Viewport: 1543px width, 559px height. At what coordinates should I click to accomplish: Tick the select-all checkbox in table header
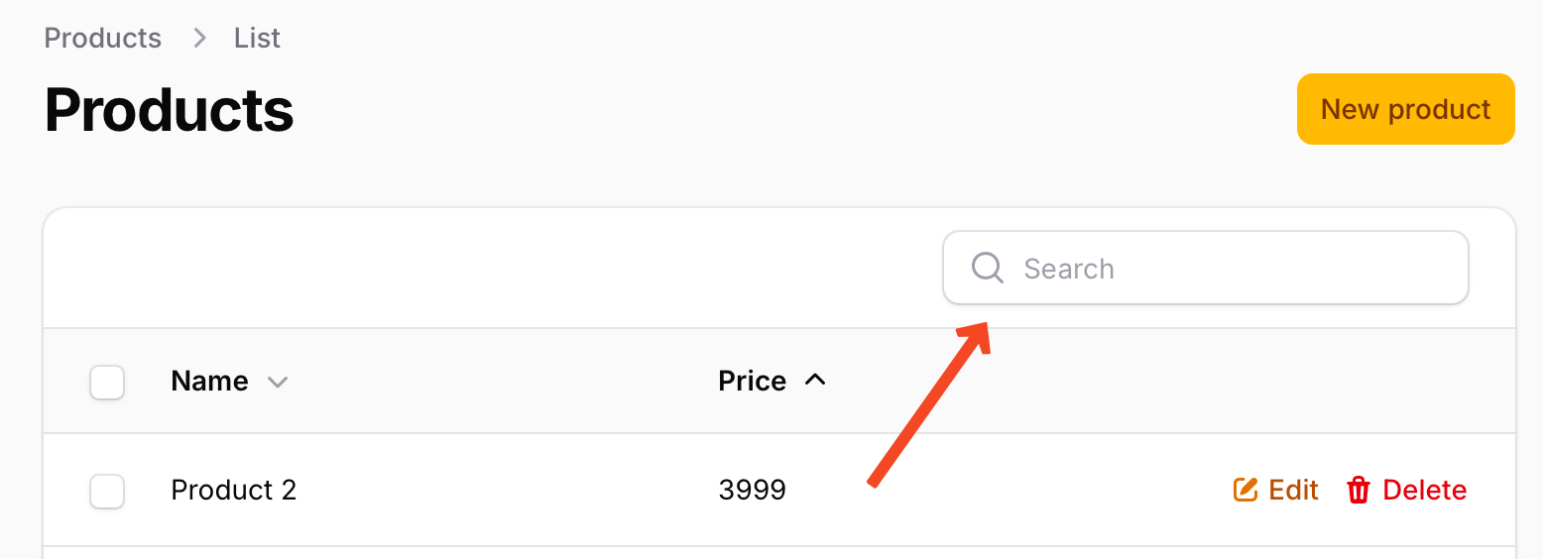pos(107,383)
